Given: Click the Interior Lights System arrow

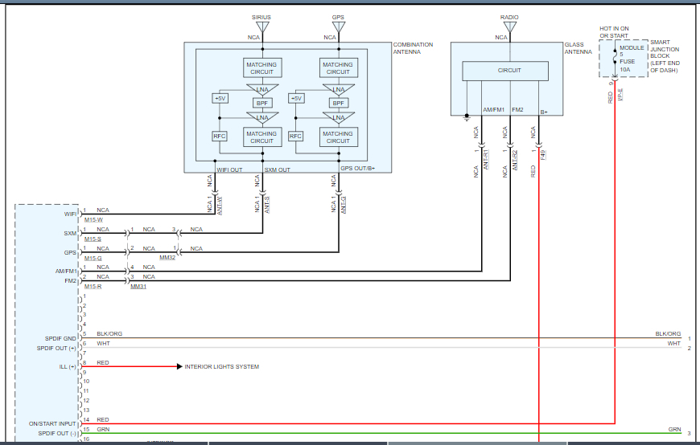Looking at the screenshot, I should [x=179, y=366].
